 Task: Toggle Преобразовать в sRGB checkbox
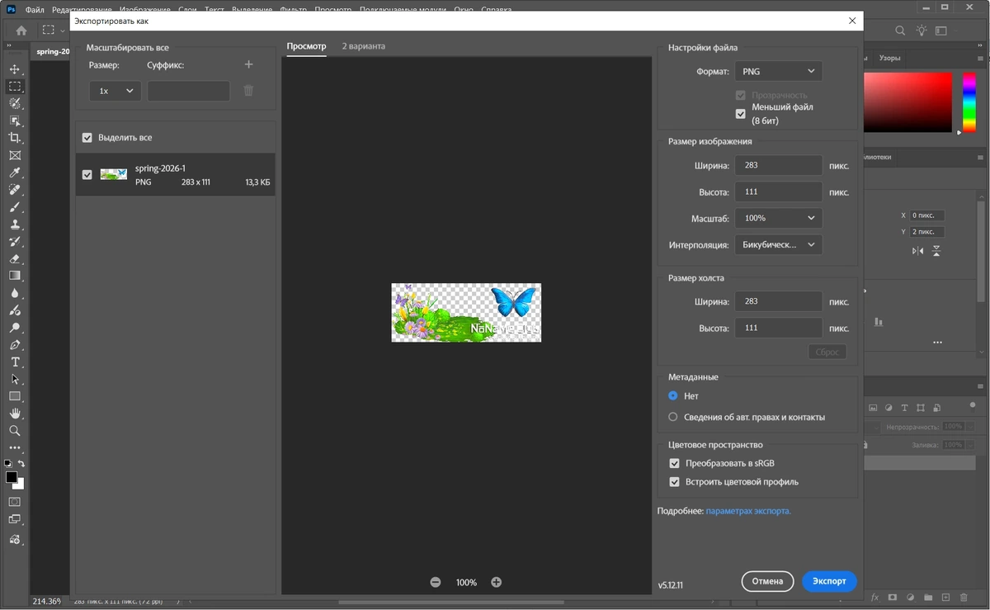tap(675, 464)
